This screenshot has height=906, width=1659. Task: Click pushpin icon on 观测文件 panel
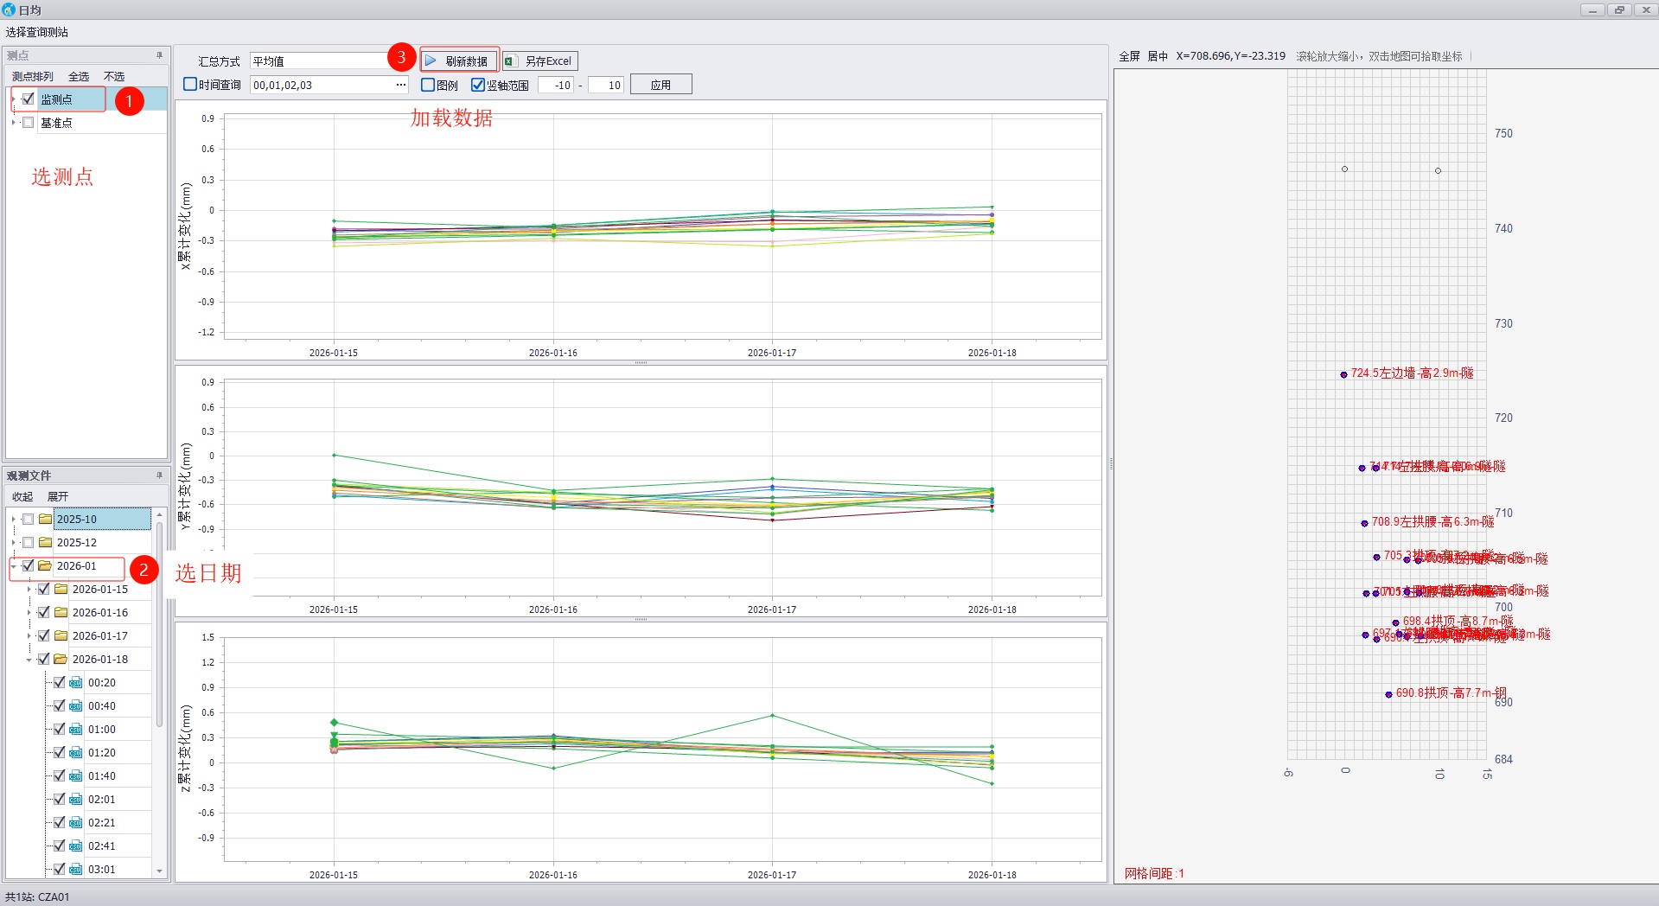tap(159, 475)
